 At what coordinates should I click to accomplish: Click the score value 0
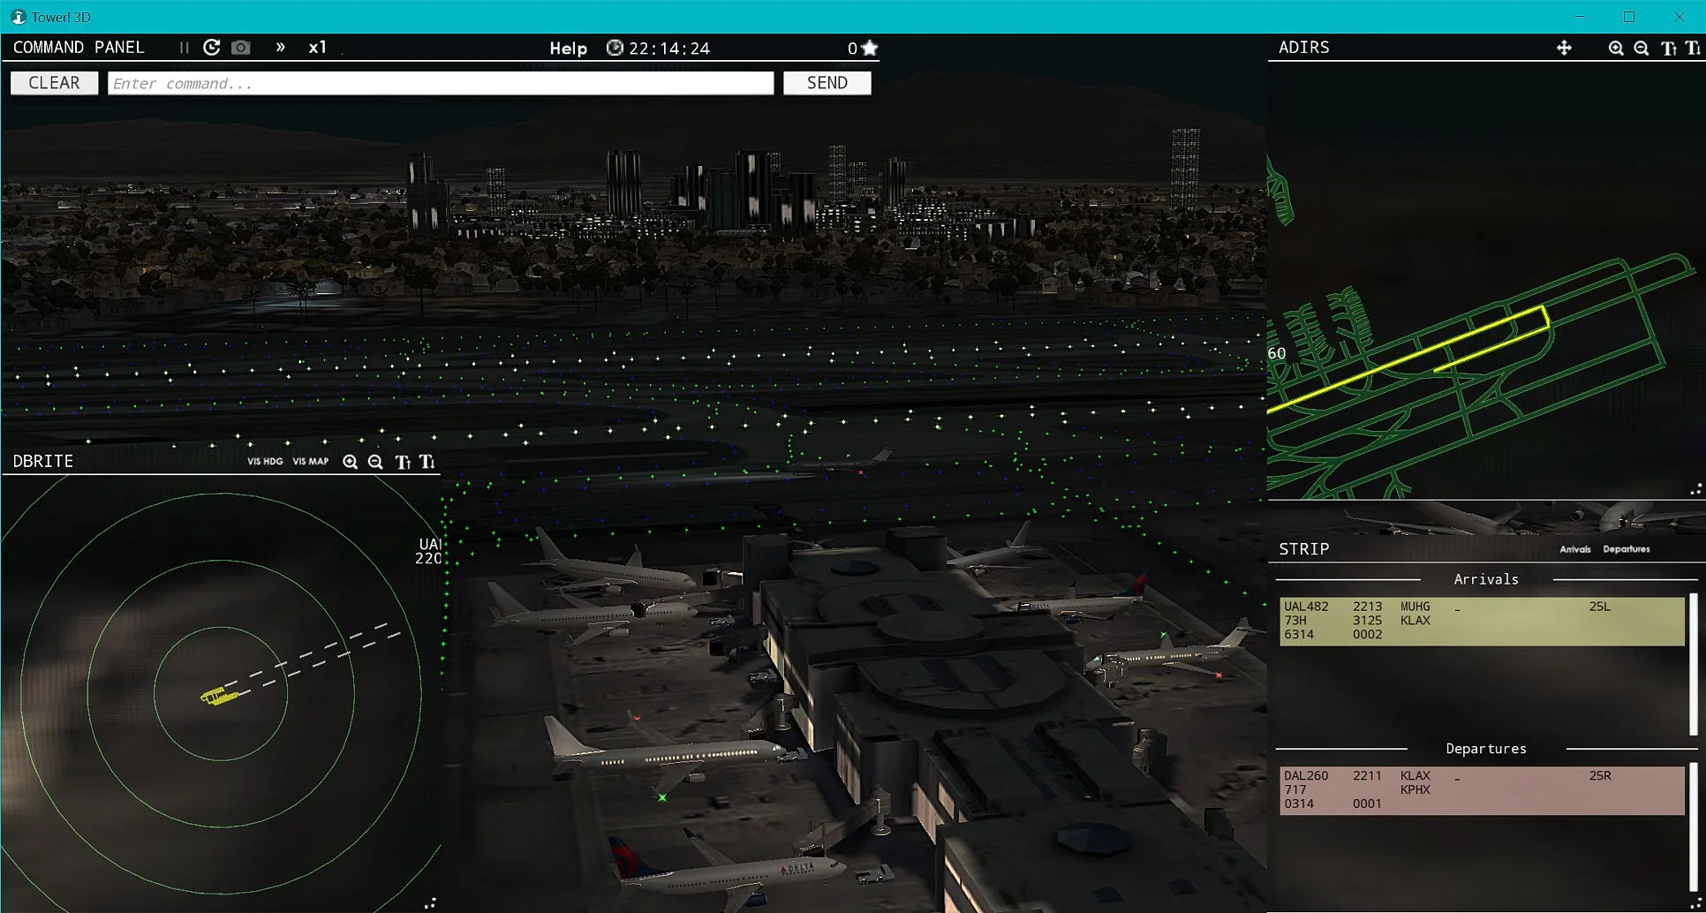(852, 49)
